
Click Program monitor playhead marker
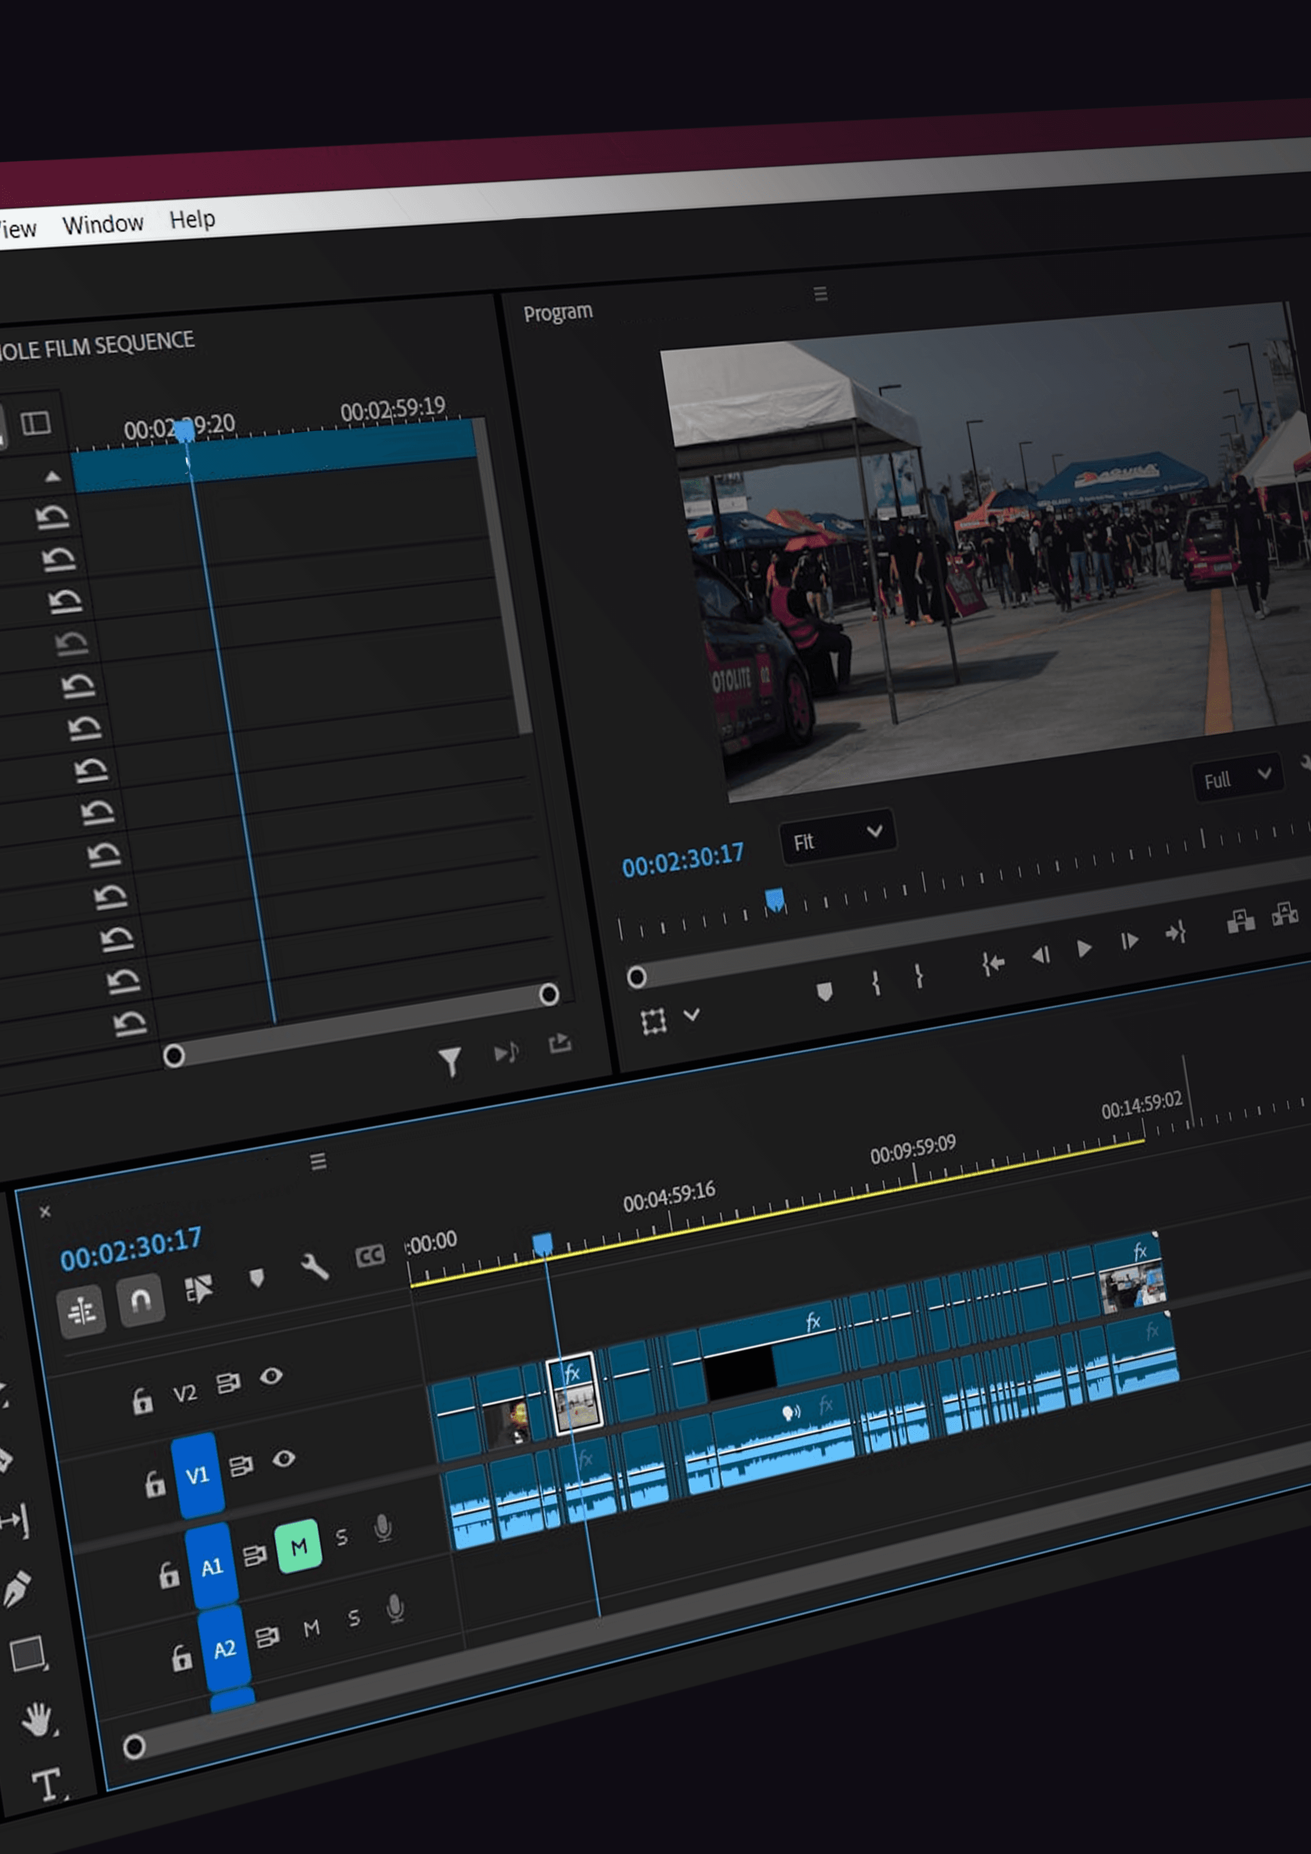(x=774, y=900)
